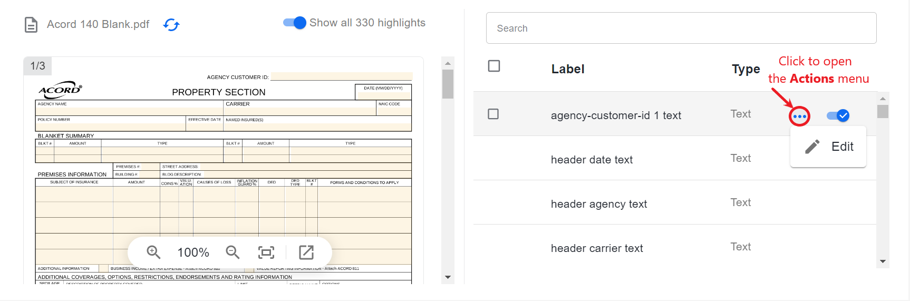910x301 pixels.
Task: Click the Label column header
Action: point(568,69)
